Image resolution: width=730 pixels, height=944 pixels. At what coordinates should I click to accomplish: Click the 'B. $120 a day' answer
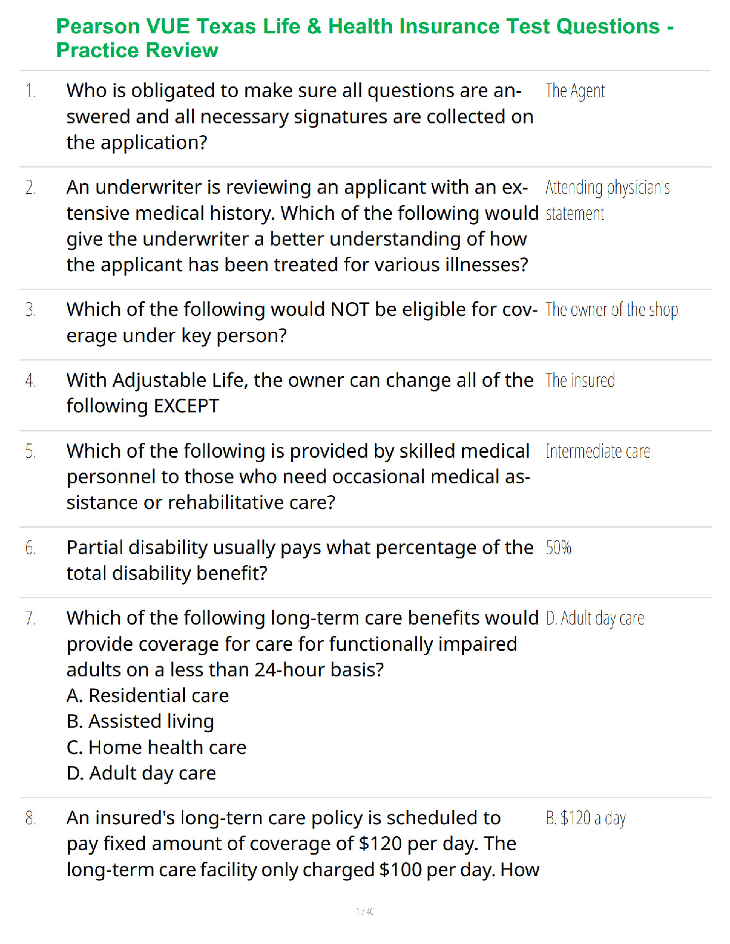(586, 818)
